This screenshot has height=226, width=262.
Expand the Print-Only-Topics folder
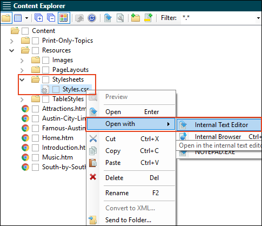coord(12,41)
